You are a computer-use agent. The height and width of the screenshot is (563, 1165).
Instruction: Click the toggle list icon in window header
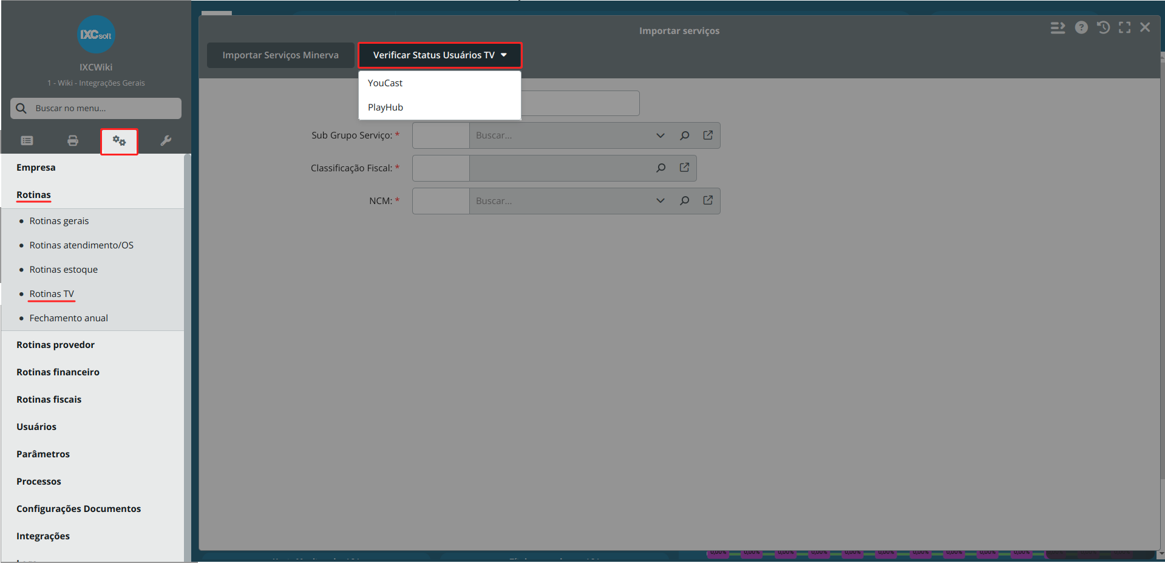[1058, 28]
